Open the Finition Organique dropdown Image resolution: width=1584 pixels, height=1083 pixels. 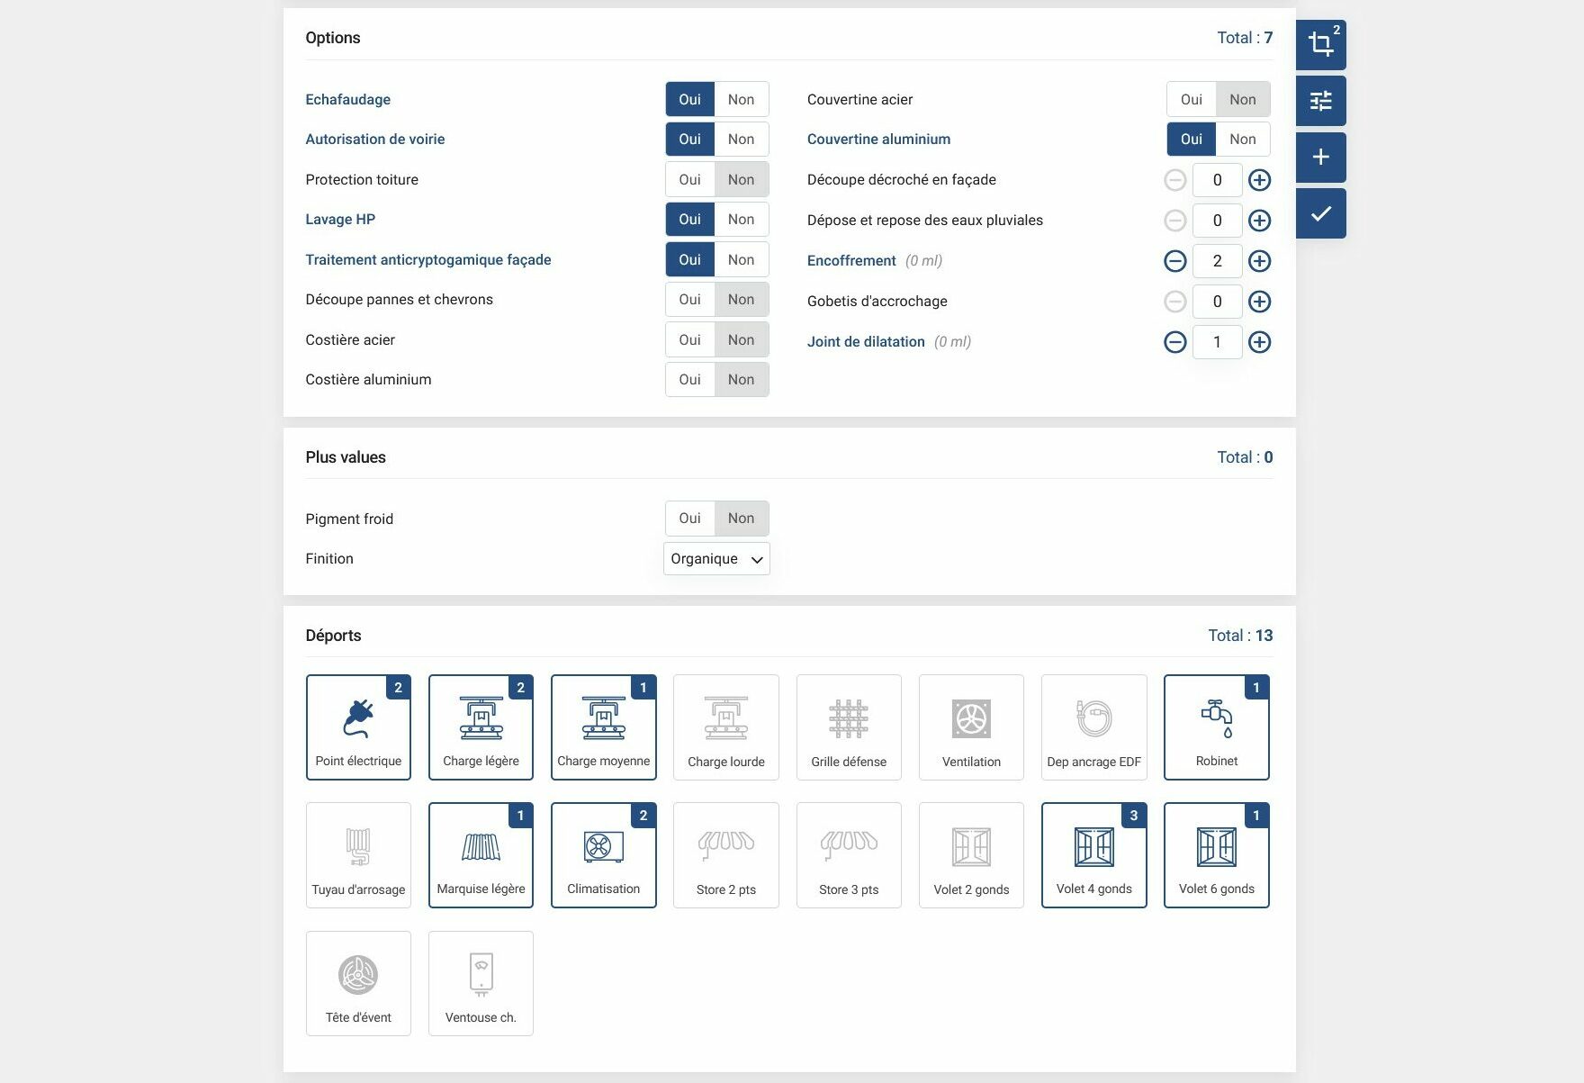[x=716, y=559]
